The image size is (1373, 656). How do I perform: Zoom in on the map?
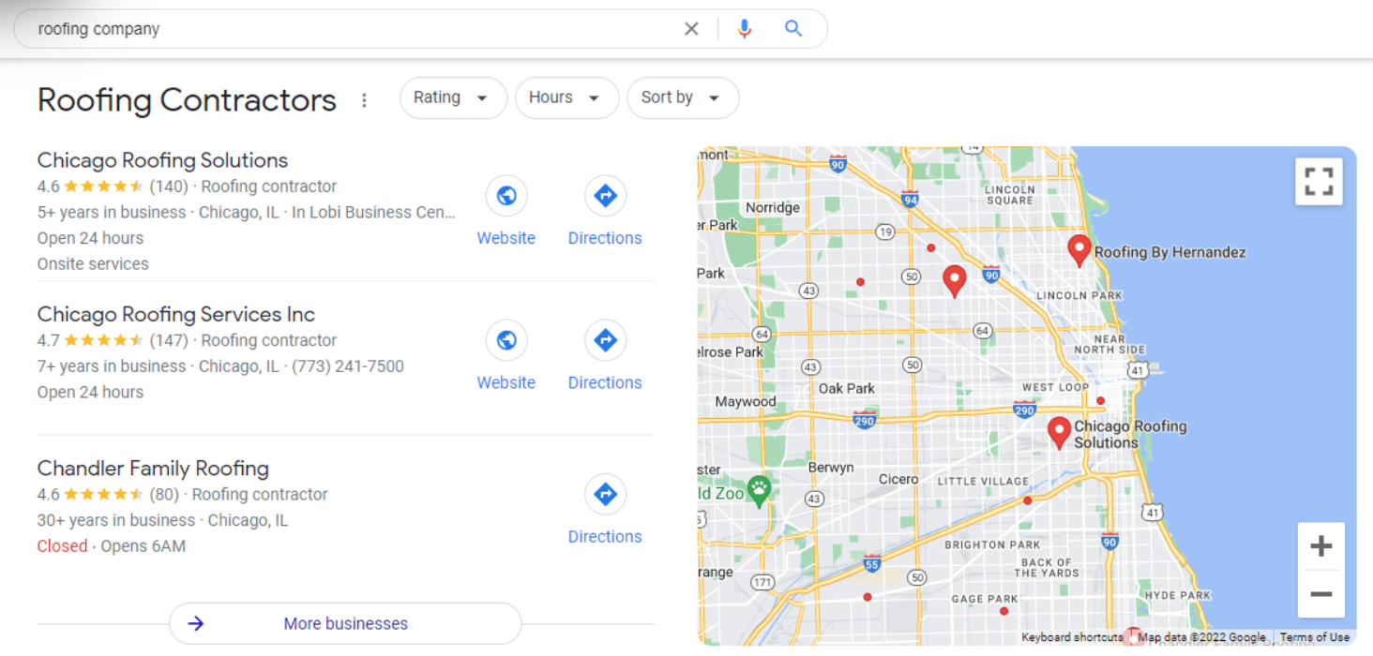coord(1321,546)
